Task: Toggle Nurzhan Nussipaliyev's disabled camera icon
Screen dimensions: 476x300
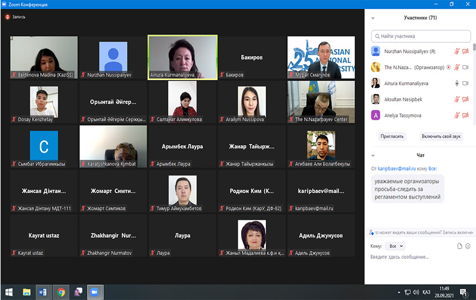Action: pyautogui.click(x=465, y=51)
